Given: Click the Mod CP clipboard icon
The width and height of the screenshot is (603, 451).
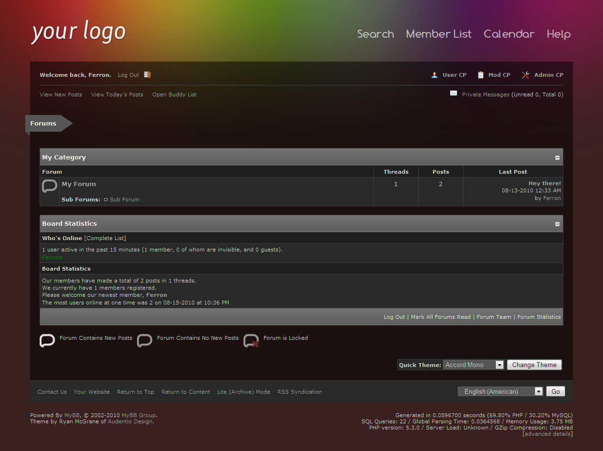Looking at the screenshot, I should pos(481,75).
